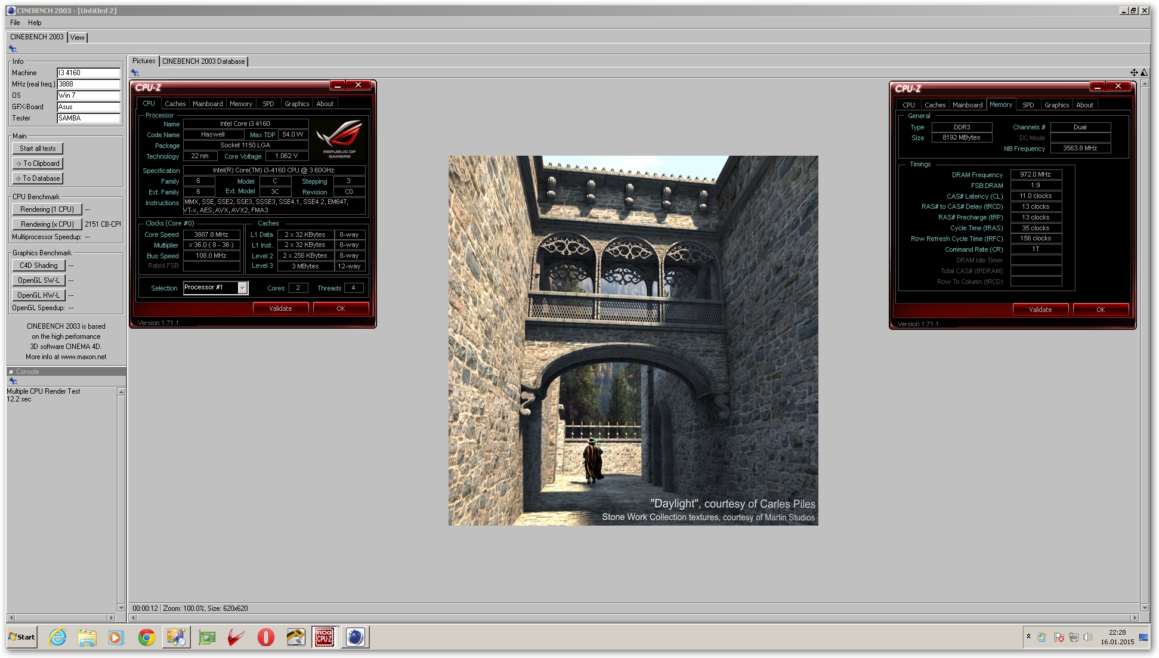1159x658 pixels.
Task: Open About tab in left CPU-Z window
Action: (x=325, y=104)
